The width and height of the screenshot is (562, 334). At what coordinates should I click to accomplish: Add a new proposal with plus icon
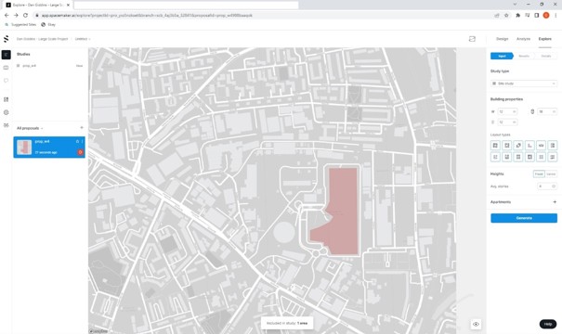pos(82,128)
